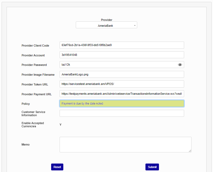
Task: Click the Provider label above the dropdown
Action: point(106,20)
